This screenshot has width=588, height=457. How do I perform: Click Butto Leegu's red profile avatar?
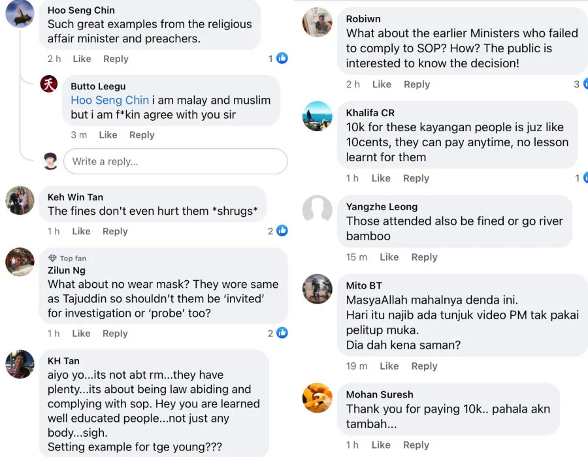[49, 84]
